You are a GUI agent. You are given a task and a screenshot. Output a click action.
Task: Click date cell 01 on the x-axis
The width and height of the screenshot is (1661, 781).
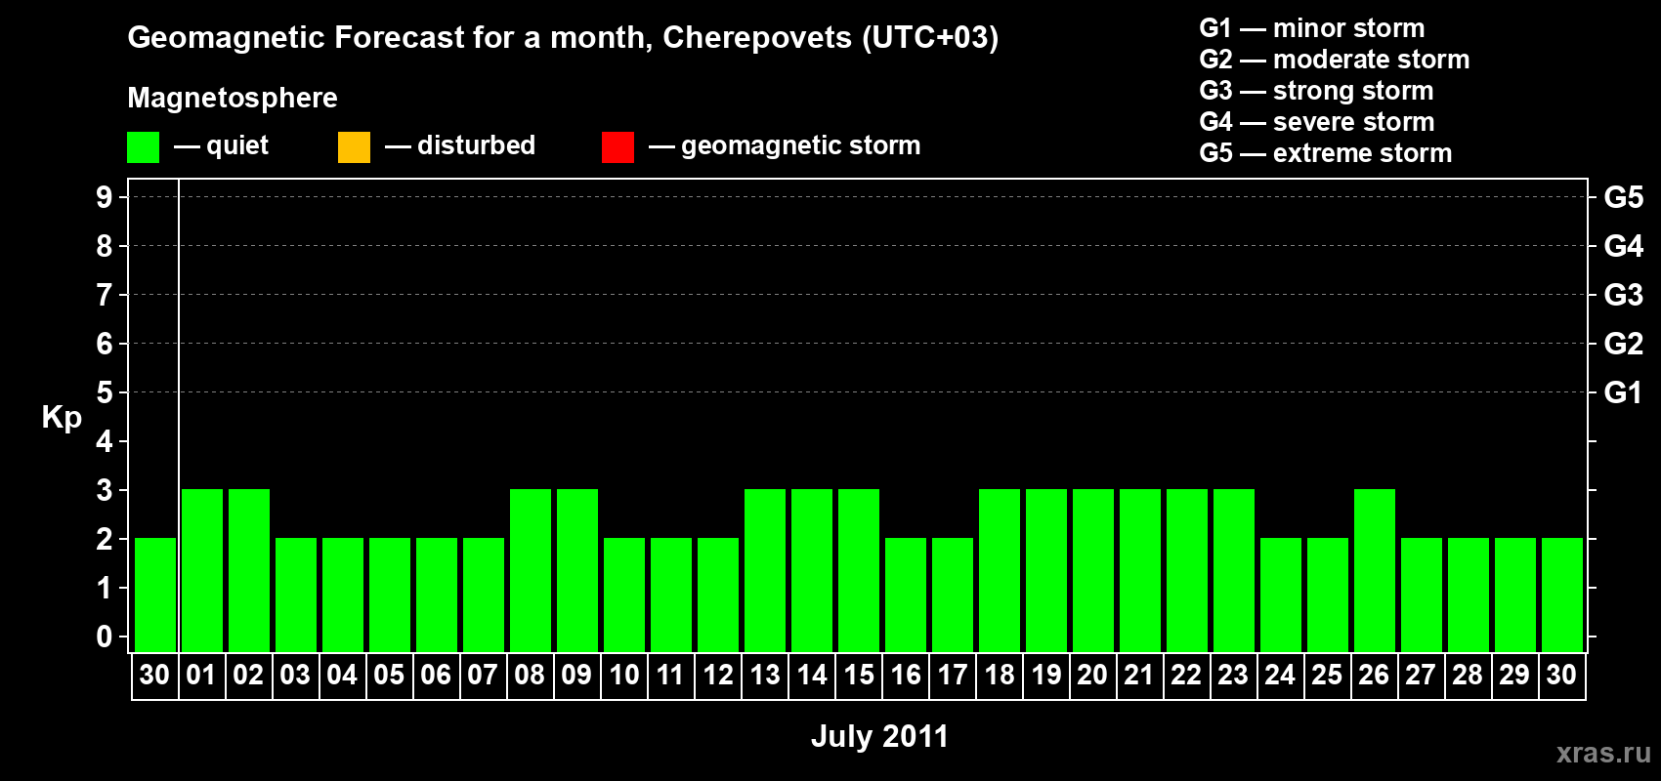click(x=201, y=676)
